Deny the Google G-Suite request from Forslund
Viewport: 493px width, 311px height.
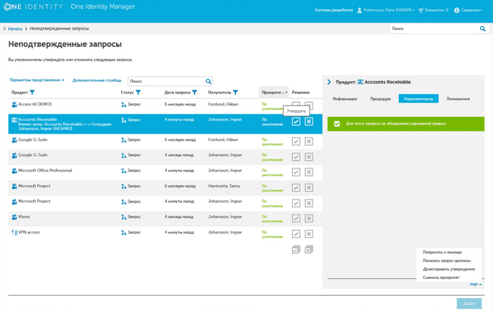309,142
